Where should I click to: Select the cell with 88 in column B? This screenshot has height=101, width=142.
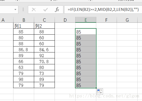click(x=24, y=43)
